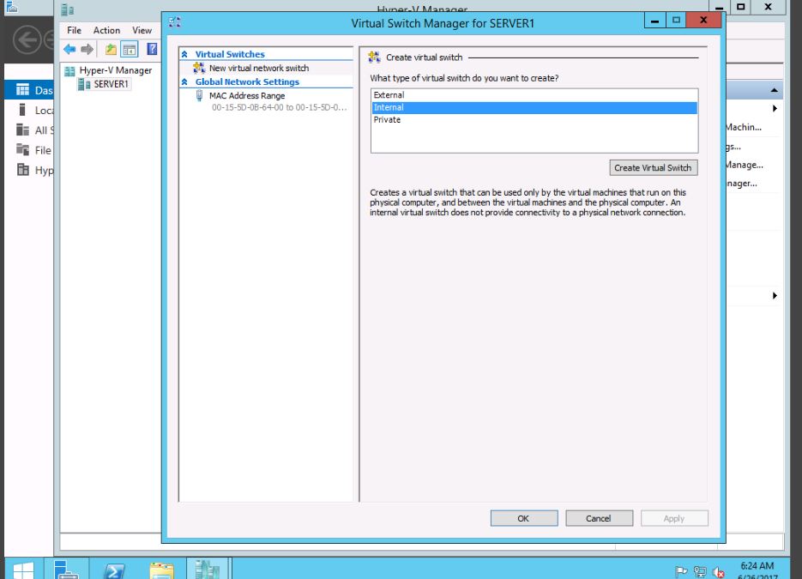Select SERVER1 in the Hyper-V tree
802x579 pixels.
111,84
